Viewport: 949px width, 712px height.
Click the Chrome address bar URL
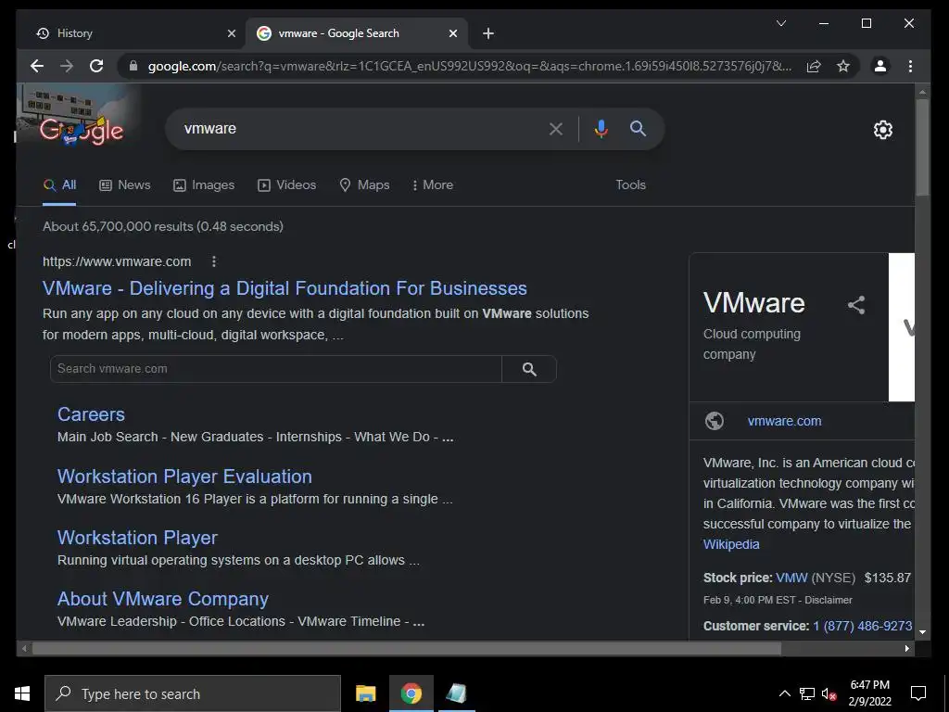pyautogui.click(x=470, y=66)
